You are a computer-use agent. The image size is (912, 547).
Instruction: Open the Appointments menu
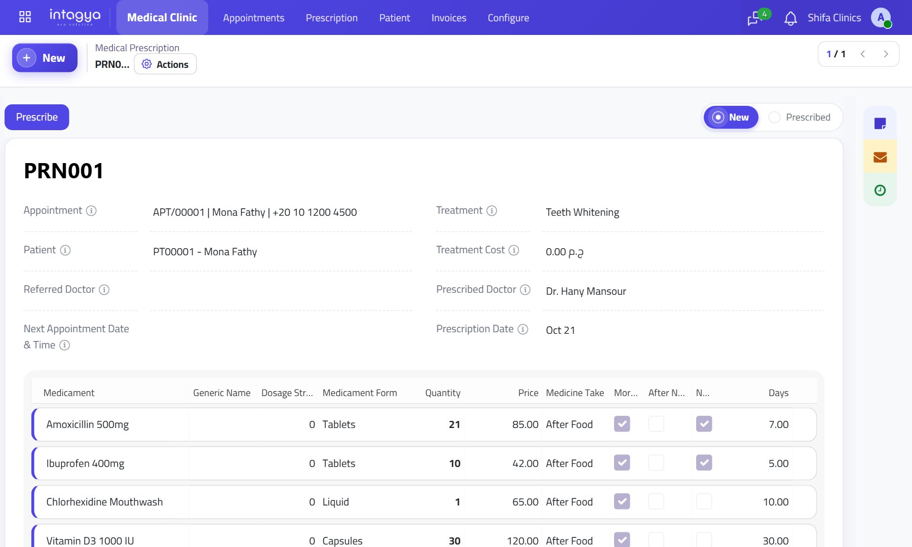[254, 18]
